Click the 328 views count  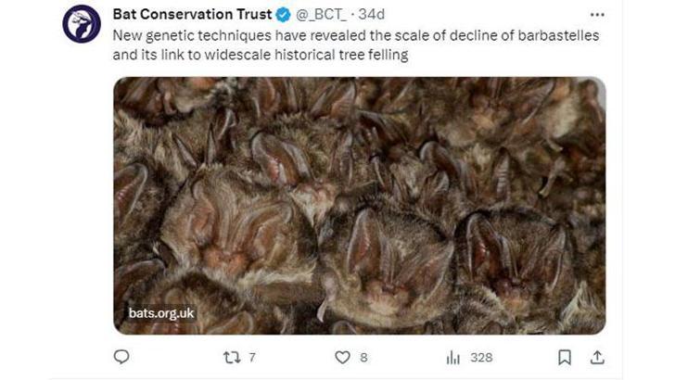coord(481,357)
